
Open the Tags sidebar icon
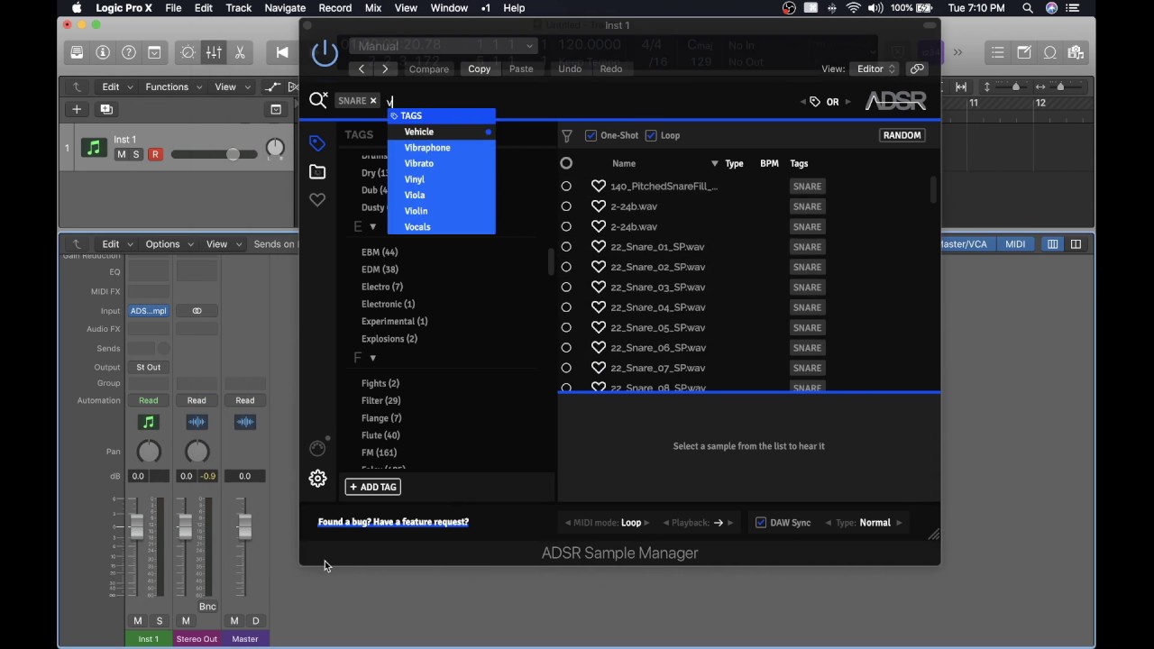pos(317,143)
